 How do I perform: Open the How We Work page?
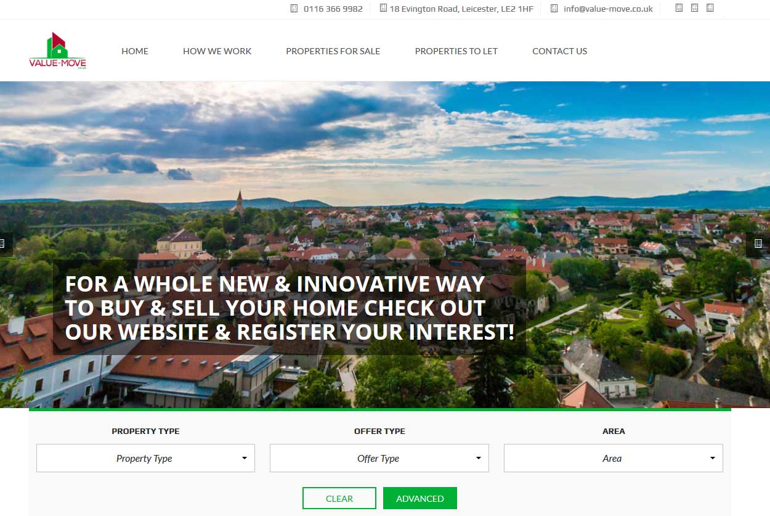pyautogui.click(x=217, y=51)
